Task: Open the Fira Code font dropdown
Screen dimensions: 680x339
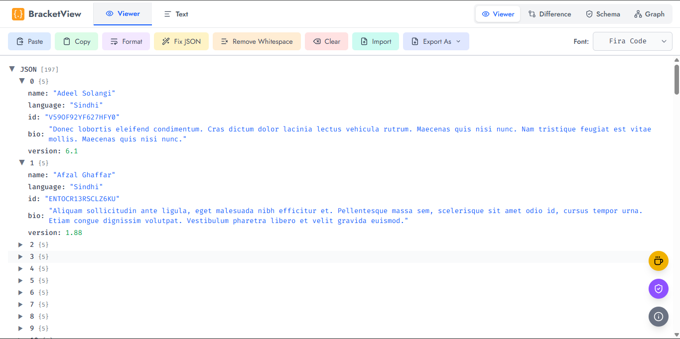Action: pyautogui.click(x=632, y=41)
